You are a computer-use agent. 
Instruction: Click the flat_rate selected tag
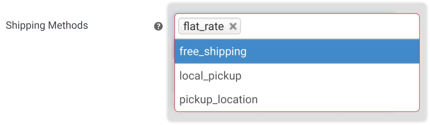pos(204,27)
